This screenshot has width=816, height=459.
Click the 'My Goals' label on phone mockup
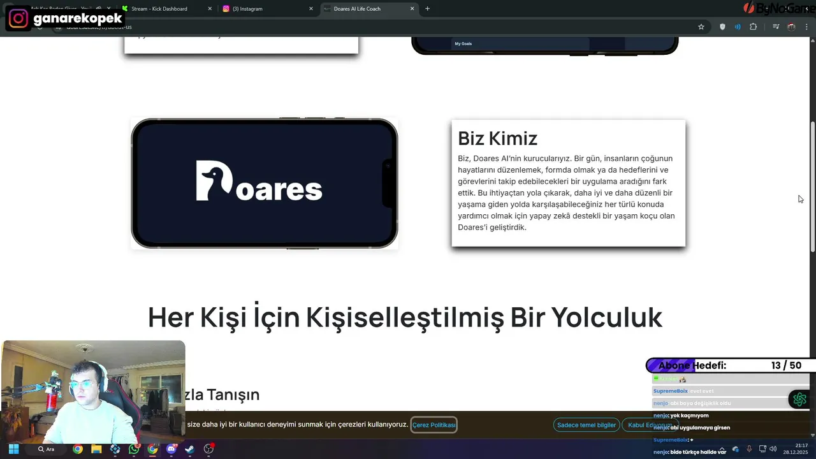tap(463, 43)
